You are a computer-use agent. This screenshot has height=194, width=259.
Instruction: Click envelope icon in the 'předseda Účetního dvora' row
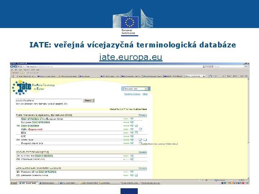click(x=136, y=175)
